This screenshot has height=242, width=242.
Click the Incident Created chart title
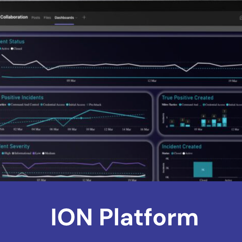[x=181, y=147]
